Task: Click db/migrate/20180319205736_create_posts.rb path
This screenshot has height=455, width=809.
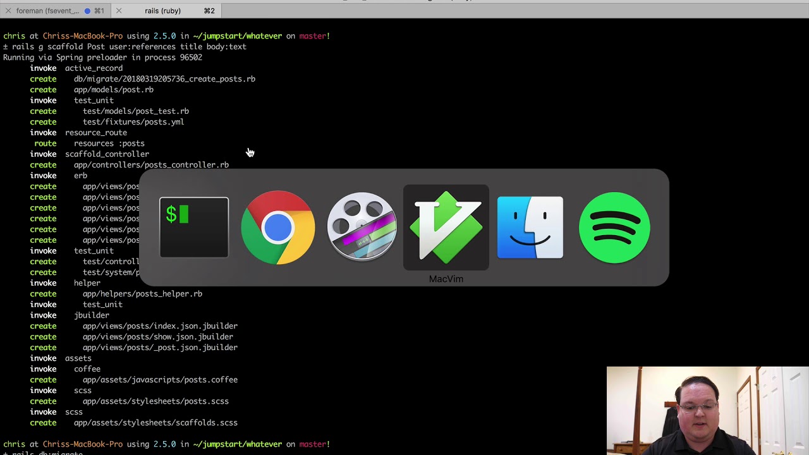Action: [x=164, y=79]
